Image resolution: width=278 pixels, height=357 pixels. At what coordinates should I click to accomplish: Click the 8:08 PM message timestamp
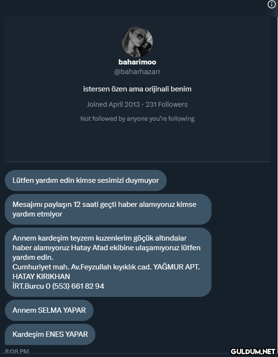(17, 351)
